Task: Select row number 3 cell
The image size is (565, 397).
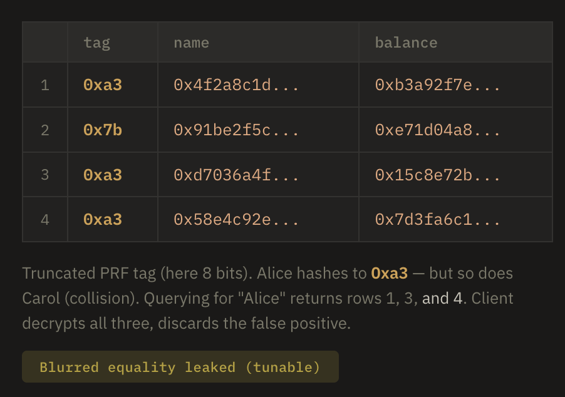Action: (x=44, y=175)
